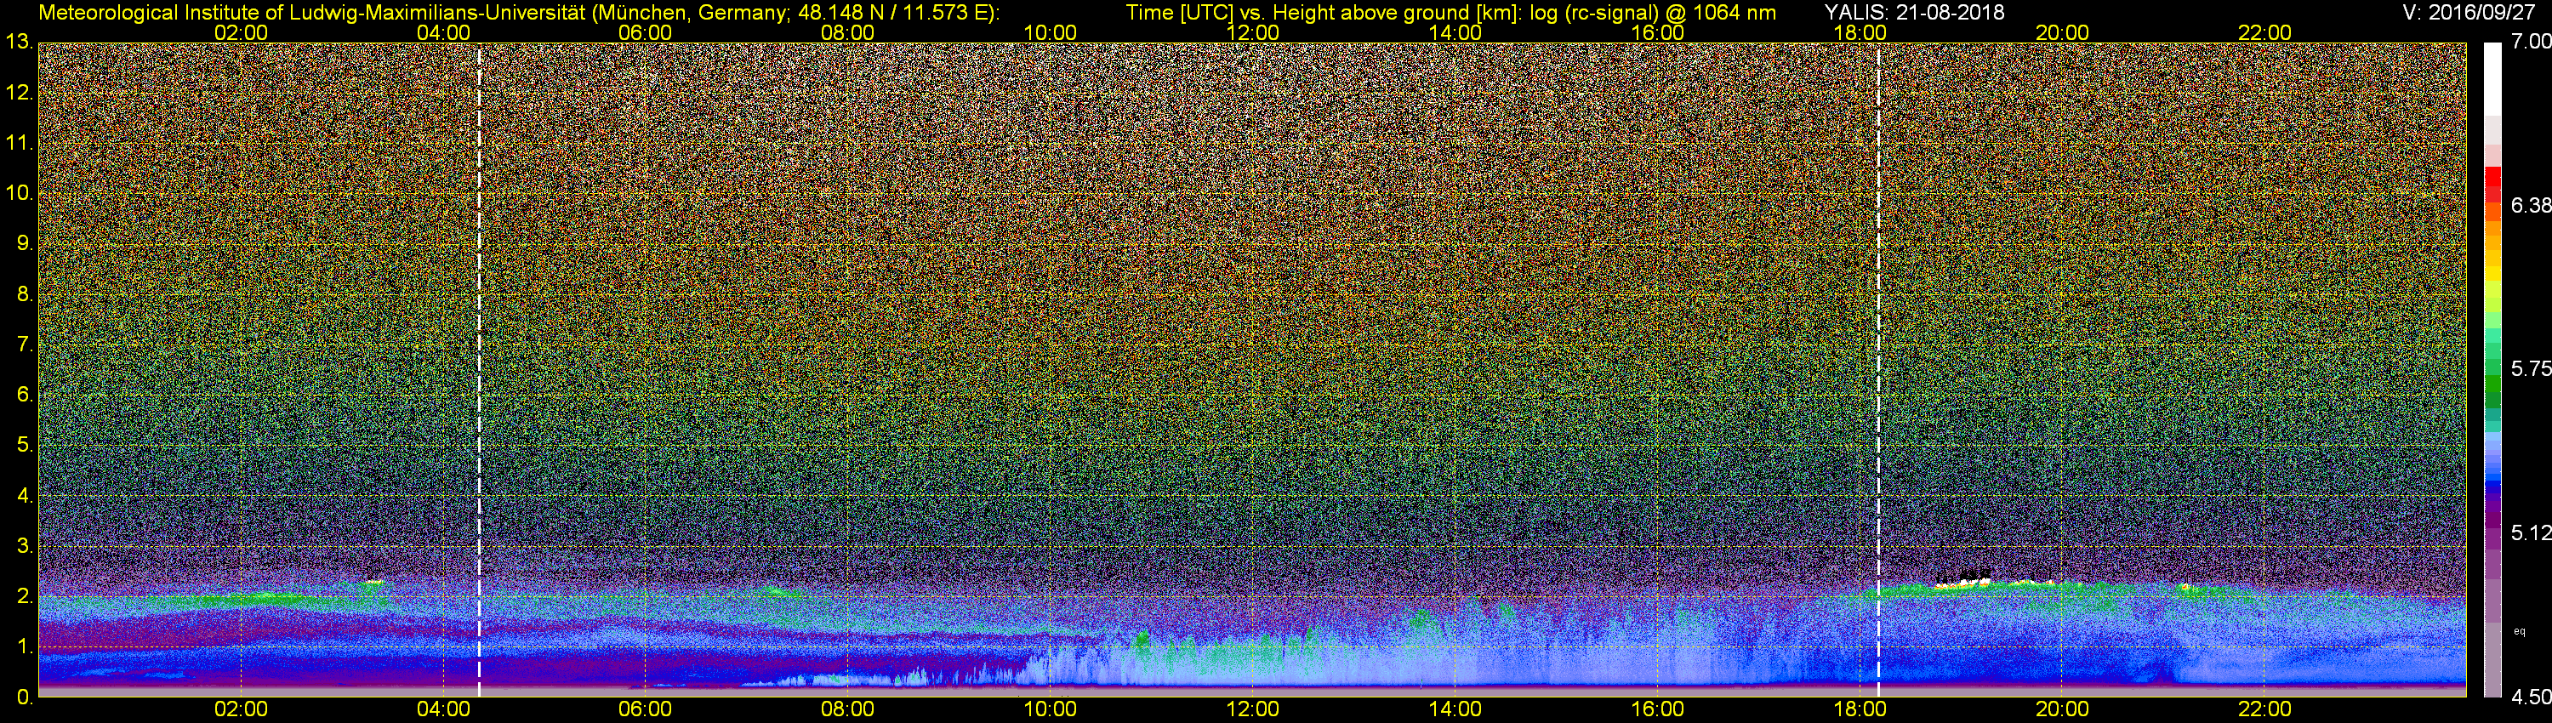Click the 2 km height axis label
Screen dimensions: 2552x723
coord(25,596)
